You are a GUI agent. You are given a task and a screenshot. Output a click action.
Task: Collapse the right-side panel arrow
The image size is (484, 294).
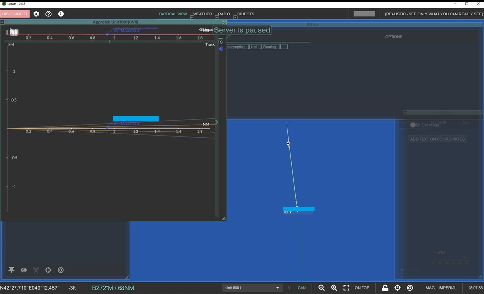pos(405,113)
